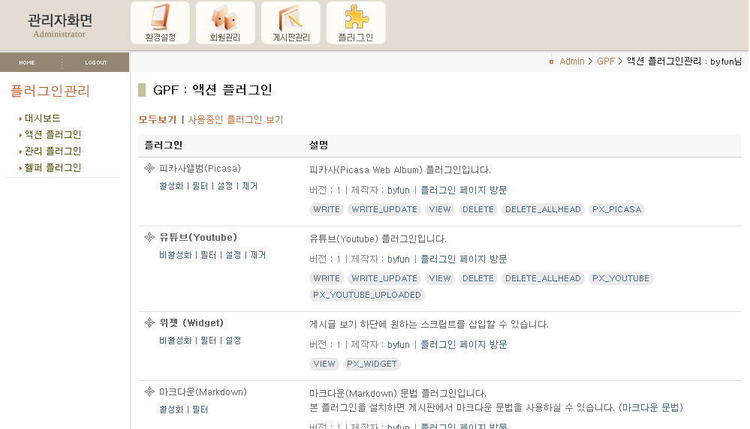Image resolution: width=750 pixels, height=429 pixels.
Task: Click the VIEW tag in Picasa row
Action: pos(440,209)
